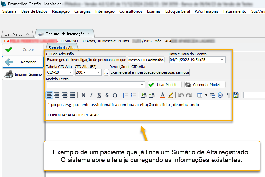Pick the font color tool
Viewport: 265px width, 177px height.
(162, 95)
